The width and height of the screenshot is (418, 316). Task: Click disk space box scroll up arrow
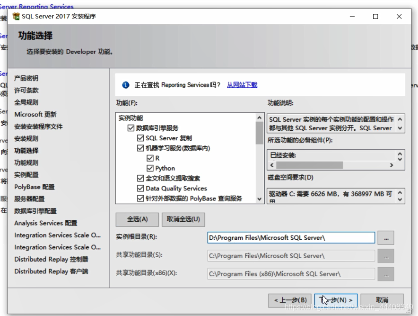pos(400,193)
